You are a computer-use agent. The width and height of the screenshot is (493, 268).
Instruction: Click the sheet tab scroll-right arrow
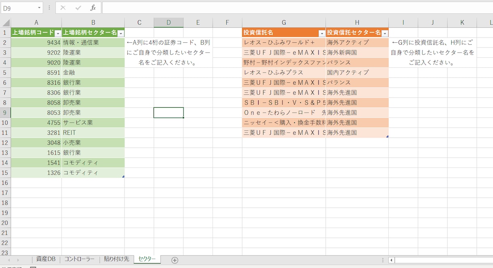tap(18, 260)
